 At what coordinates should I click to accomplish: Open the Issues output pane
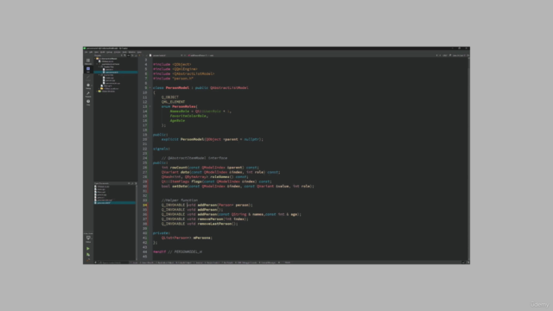[134, 263]
